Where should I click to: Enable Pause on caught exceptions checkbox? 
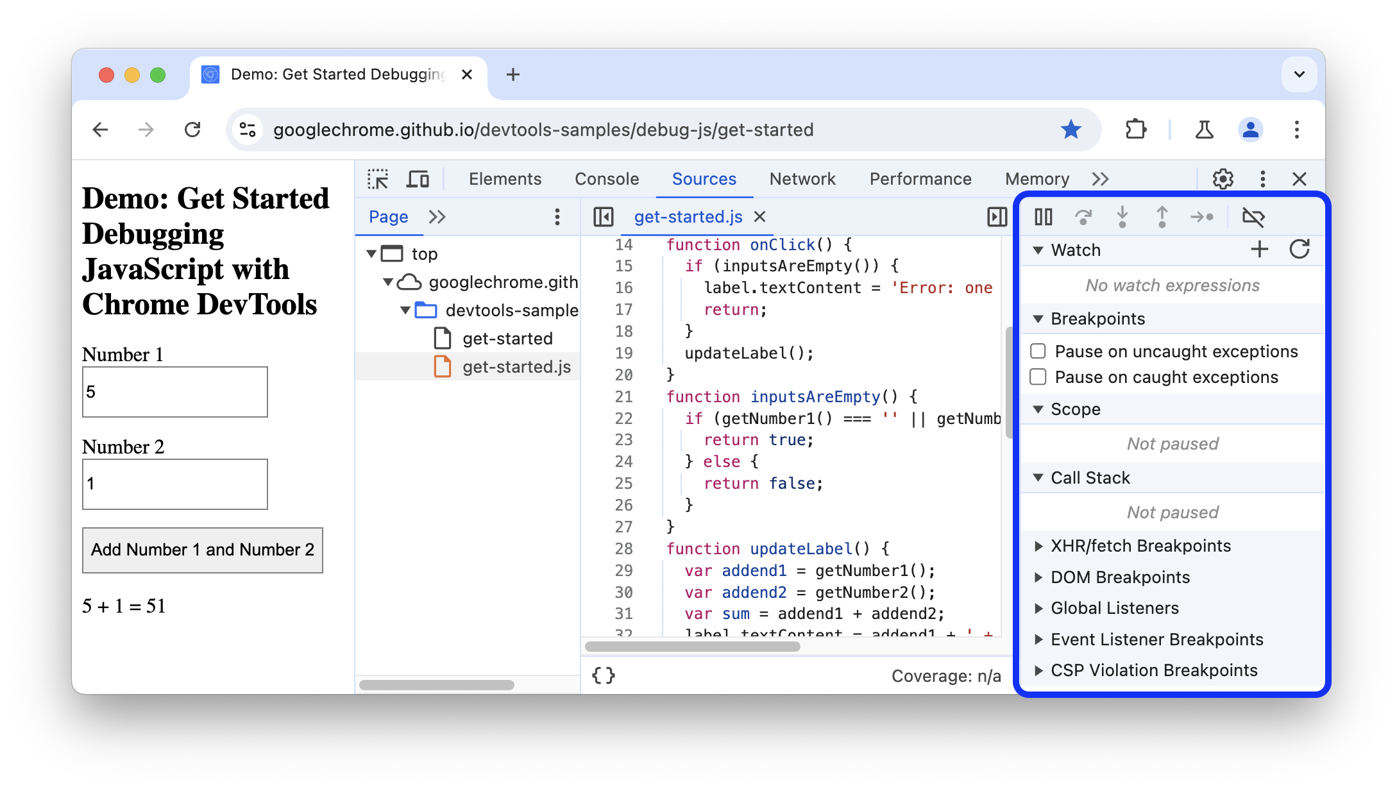tap(1038, 377)
